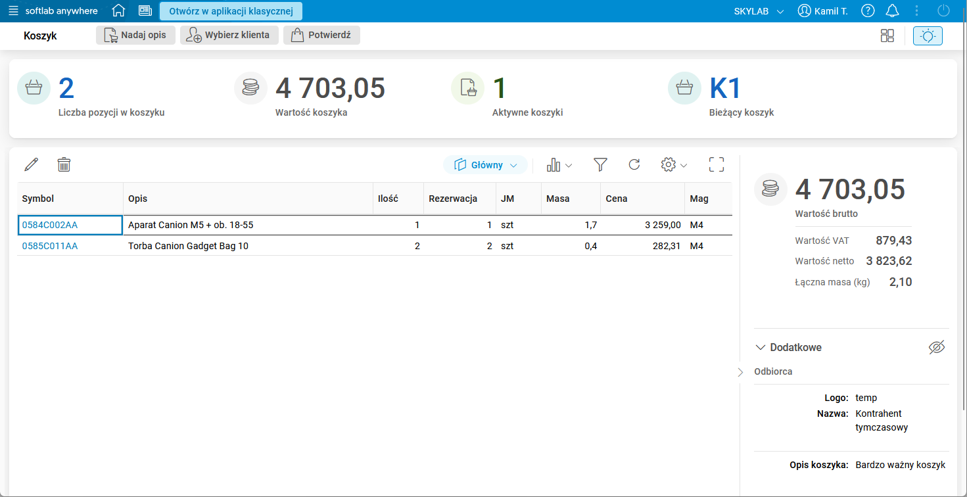Click the Bieżący koszyk basket icon
The height and width of the screenshot is (497, 967).
(684, 88)
